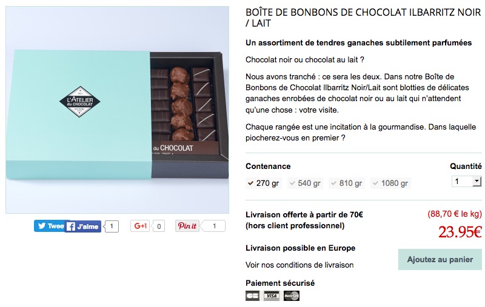Click the chocolate box product image
This screenshot has height=307, width=485.
tap(117, 110)
